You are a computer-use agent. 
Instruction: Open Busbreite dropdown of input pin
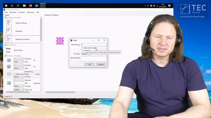point(18,59)
